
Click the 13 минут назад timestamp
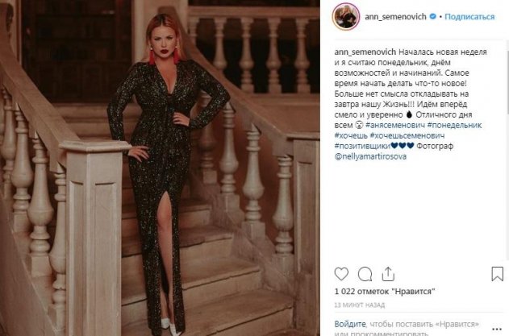click(359, 305)
